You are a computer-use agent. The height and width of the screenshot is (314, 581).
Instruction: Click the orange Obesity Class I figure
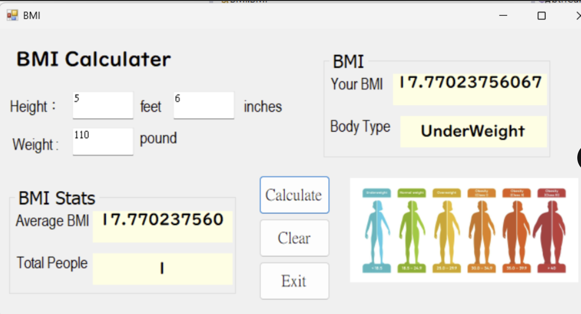(481, 231)
